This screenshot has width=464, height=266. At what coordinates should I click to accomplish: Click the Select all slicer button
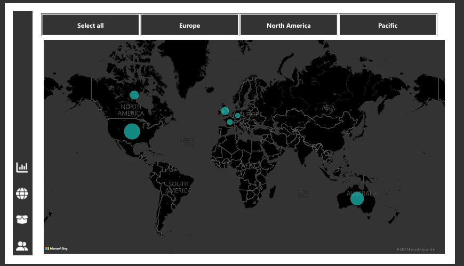[x=90, y=25]
